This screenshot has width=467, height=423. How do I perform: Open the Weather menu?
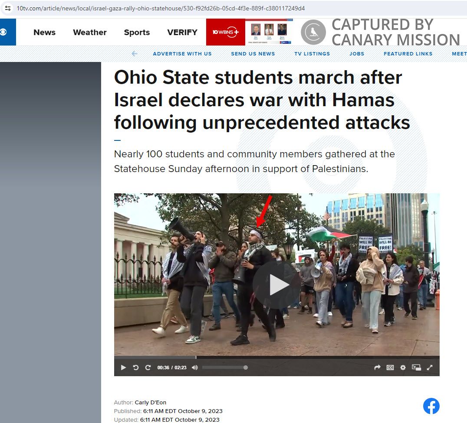(x=90, y=32)
